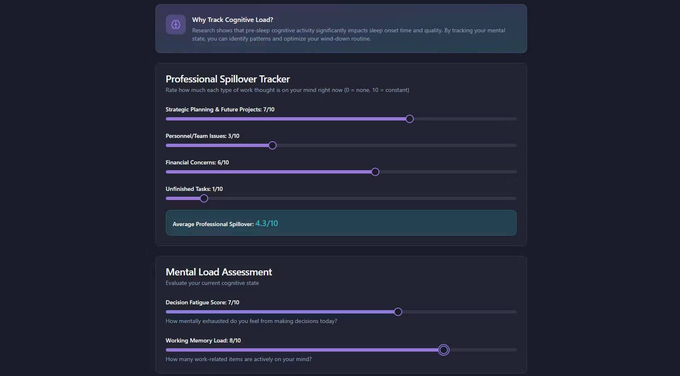
Task: Click the 'Evaluate your current cognitive state' subtitle
Action: tap(212, 283)
